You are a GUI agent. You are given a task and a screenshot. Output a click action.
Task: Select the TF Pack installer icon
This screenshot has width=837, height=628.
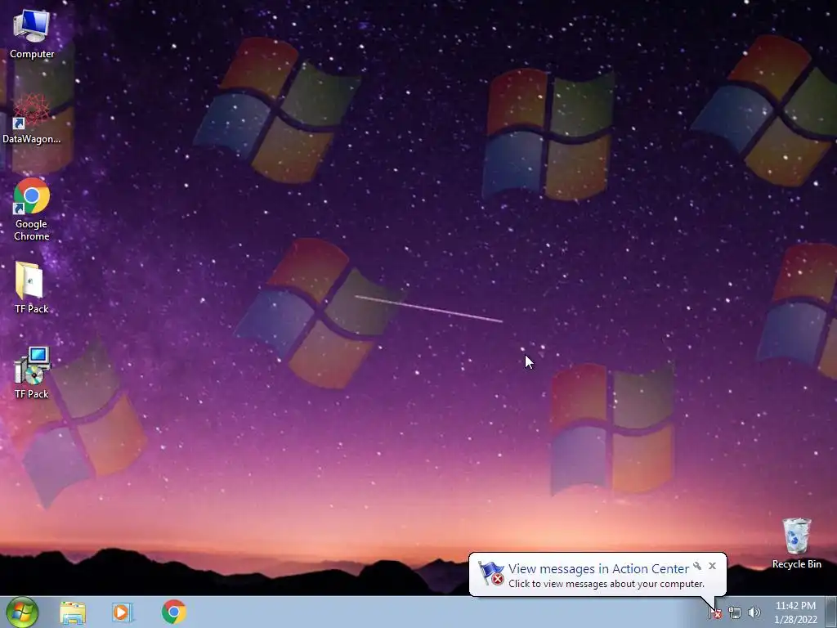(x=32, y=373)
